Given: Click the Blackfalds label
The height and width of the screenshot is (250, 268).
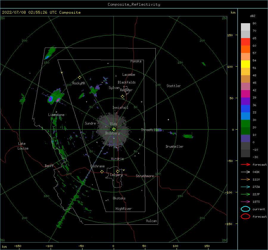Looking at the screenshot, I should (x=127, y=82).
